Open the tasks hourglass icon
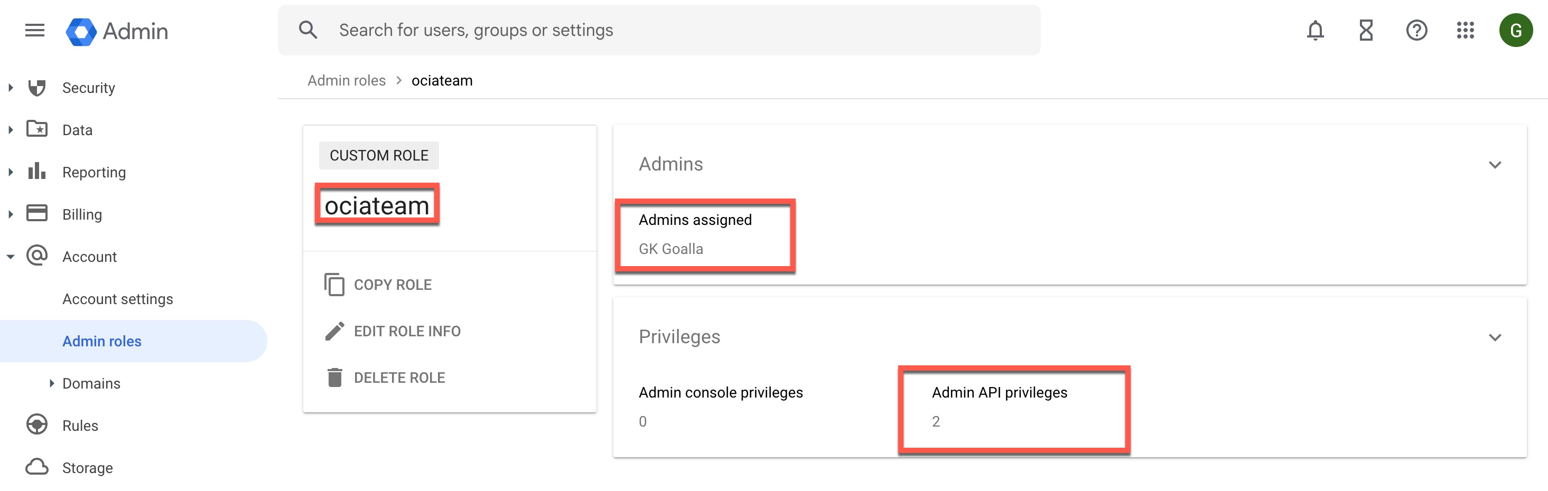Screen dimensions: 1548x491 tap(1366, 30)
